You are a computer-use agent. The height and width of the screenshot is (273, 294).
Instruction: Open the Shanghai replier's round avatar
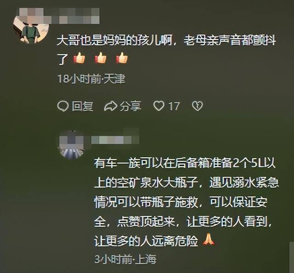[71, 145]
